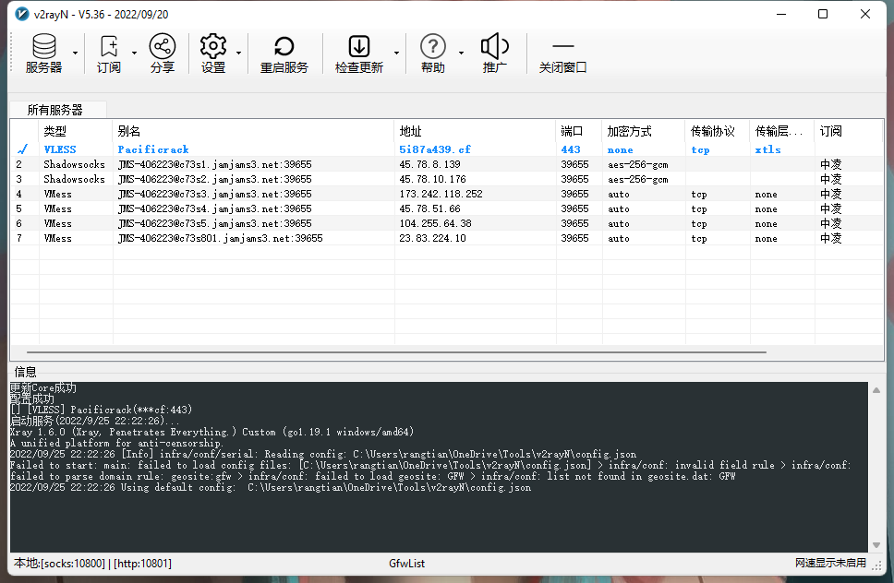The image size is (894, 583).
Task: Close the v2rayN window
Action: tap(865, 14)
